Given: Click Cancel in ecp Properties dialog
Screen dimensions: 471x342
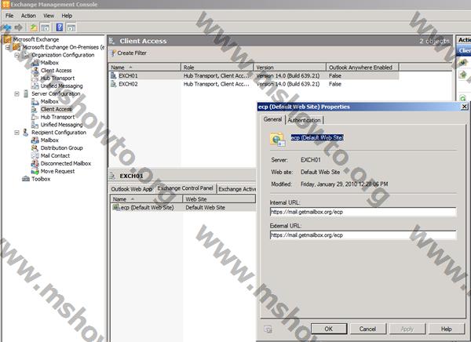Looking at the screenshot, I should pos(367,329).
